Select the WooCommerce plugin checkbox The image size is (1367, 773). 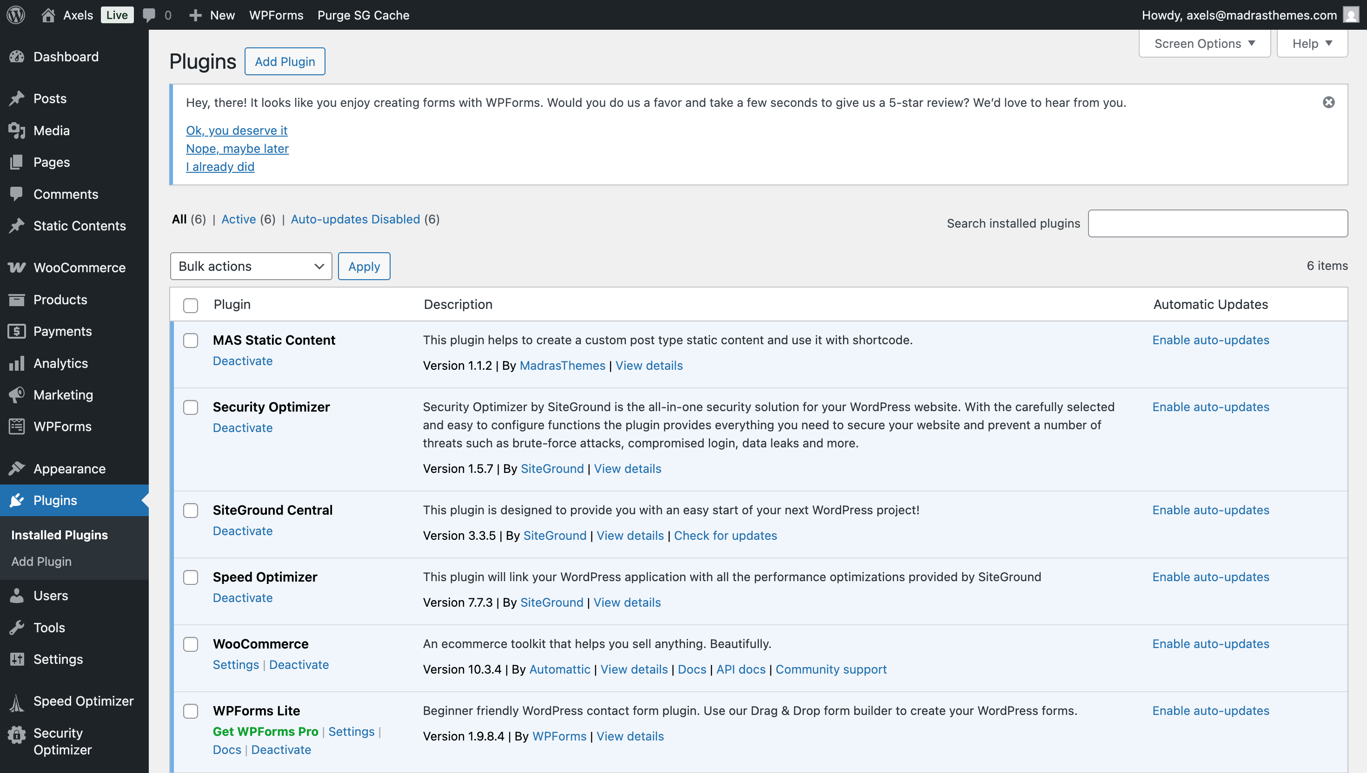coord(191,644)
